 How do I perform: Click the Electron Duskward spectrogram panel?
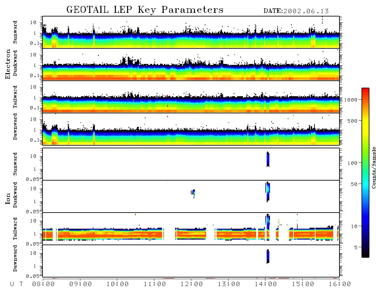tap(191, 65)
